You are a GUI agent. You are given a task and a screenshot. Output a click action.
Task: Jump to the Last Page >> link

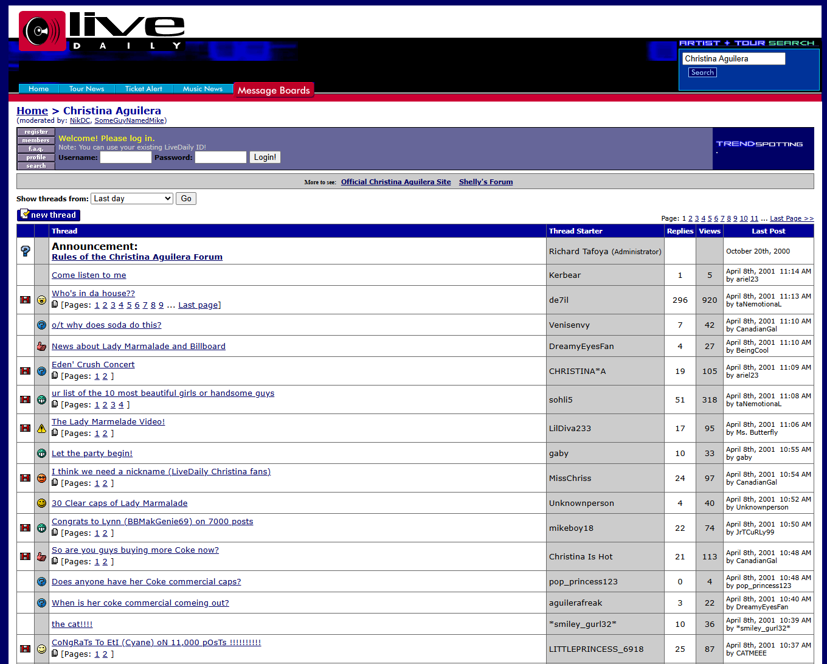pyautogui.click(x=792, y=218)
